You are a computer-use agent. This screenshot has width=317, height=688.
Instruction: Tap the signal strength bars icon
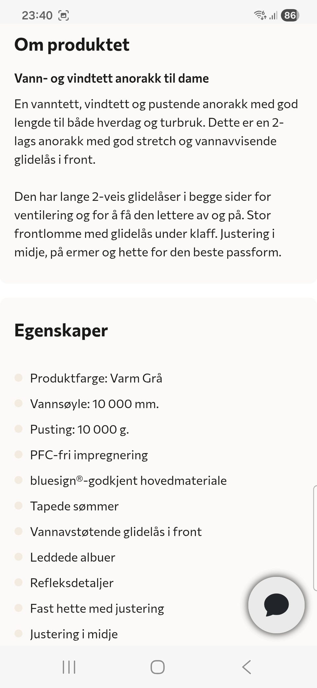[x=273, y=15]
